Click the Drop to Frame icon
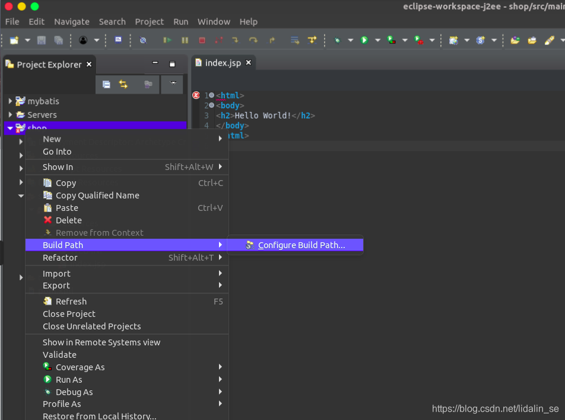The height and width of the screenshot is (420, 565). click(x=295, y=40)
